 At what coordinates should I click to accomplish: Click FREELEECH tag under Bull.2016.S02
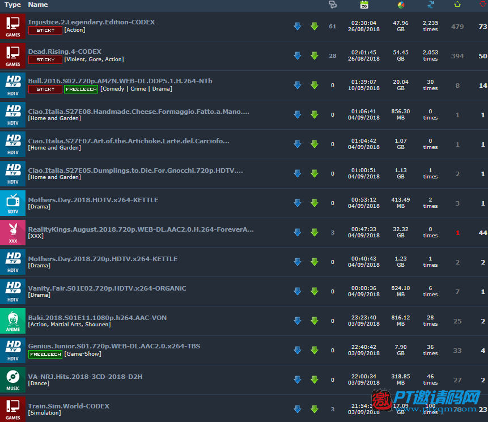click(x=81, y=89)
